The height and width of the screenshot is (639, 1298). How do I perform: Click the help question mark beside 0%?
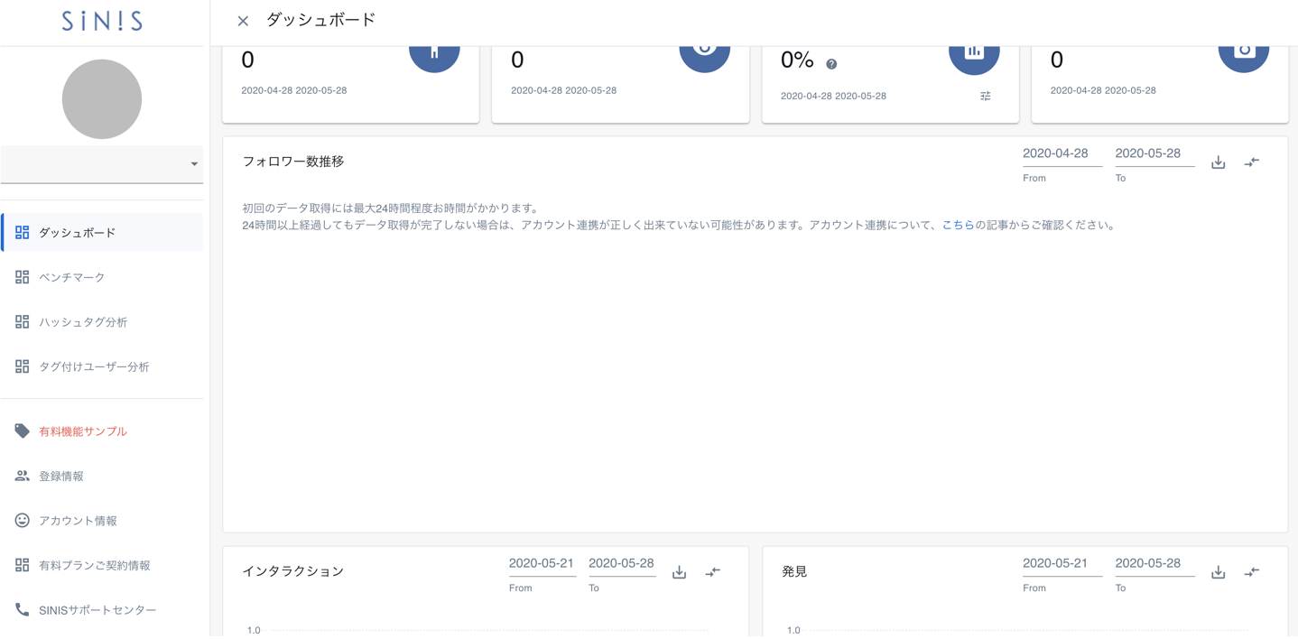point(831,64)
